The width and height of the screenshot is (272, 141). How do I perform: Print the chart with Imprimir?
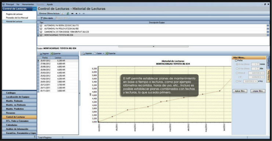pyautogui.click(x=87, y=53)
